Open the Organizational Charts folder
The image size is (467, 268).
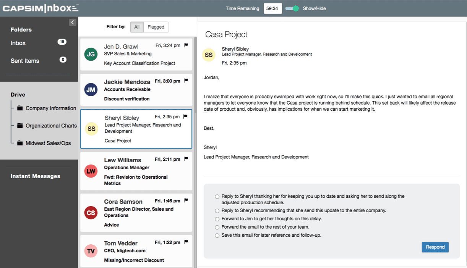[x=51, y=126]
